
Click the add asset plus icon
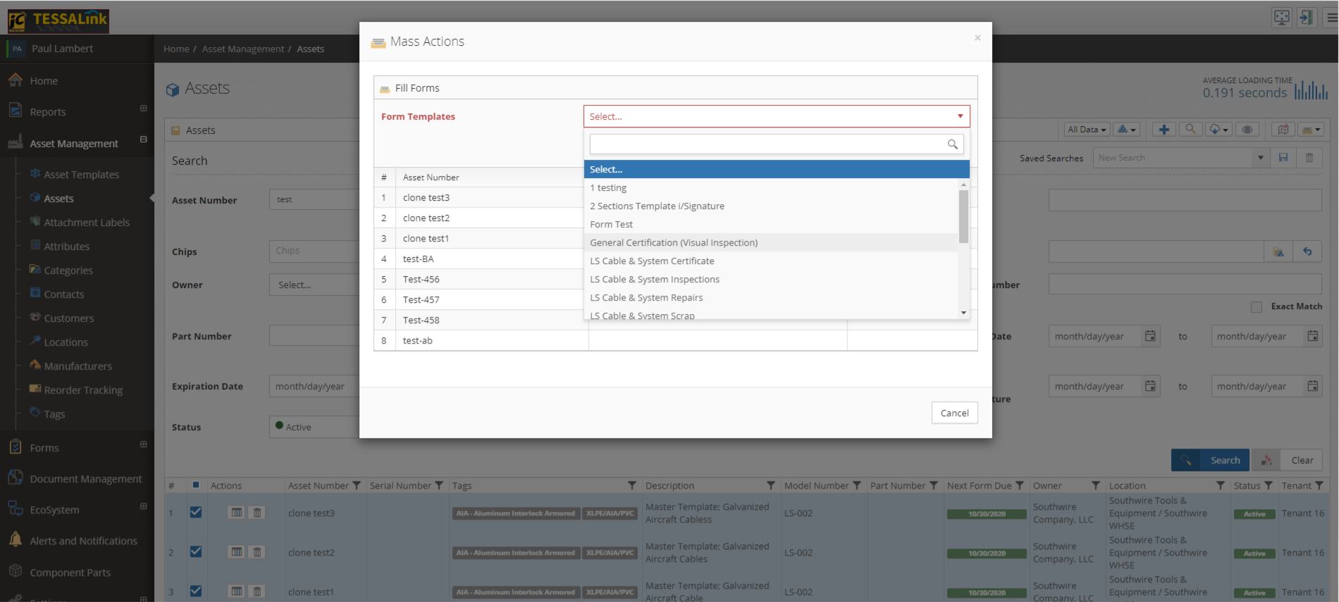(1164, 130)
